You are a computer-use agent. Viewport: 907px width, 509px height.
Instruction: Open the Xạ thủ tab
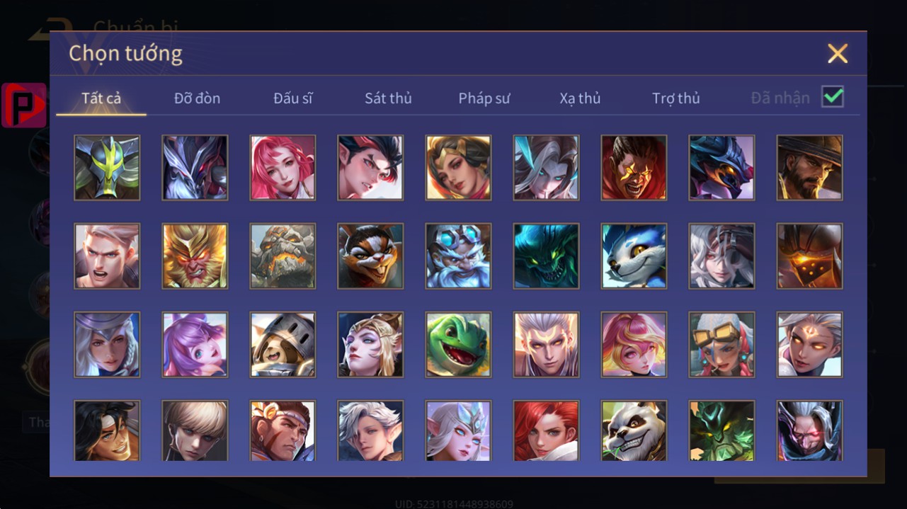coord(580,98)
